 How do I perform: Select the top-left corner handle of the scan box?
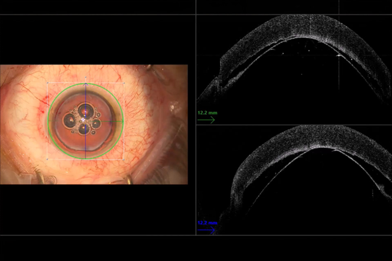click(48, 83)
